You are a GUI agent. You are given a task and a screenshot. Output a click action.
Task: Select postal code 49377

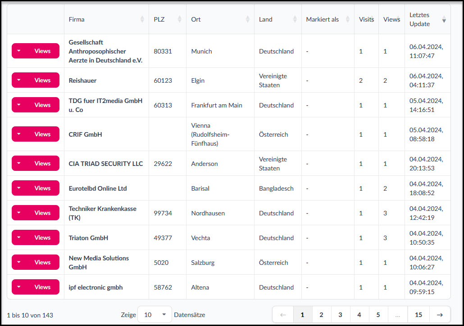pos(163,238)
